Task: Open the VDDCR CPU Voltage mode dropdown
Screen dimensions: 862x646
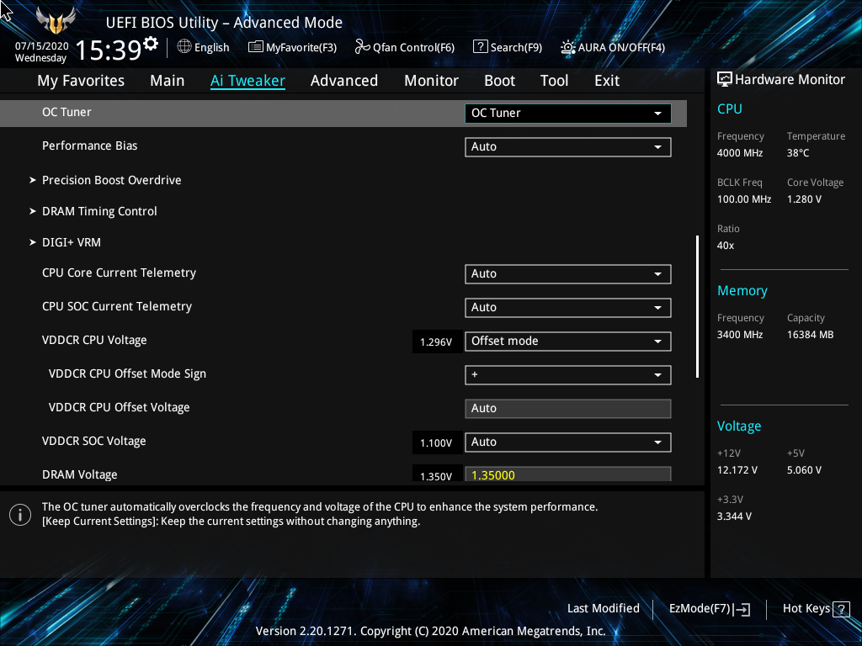Action: click(x=568, y=342)
